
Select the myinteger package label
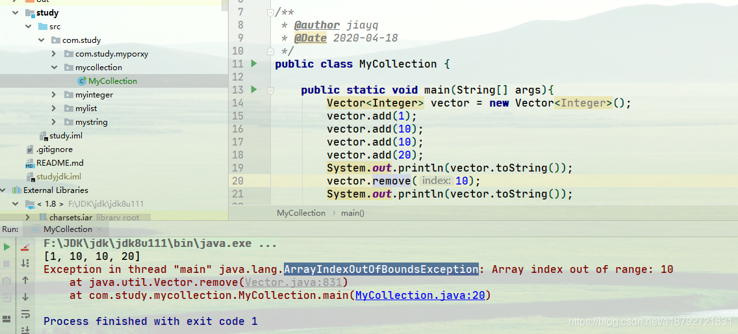coord(94,95)
